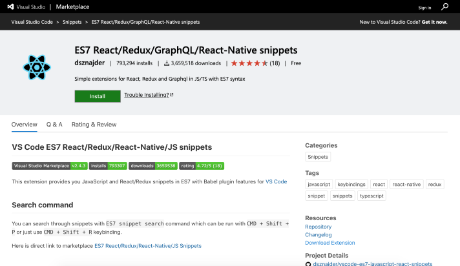Click Get it now link
460x266 pixels.
click(x=434, y=22)
